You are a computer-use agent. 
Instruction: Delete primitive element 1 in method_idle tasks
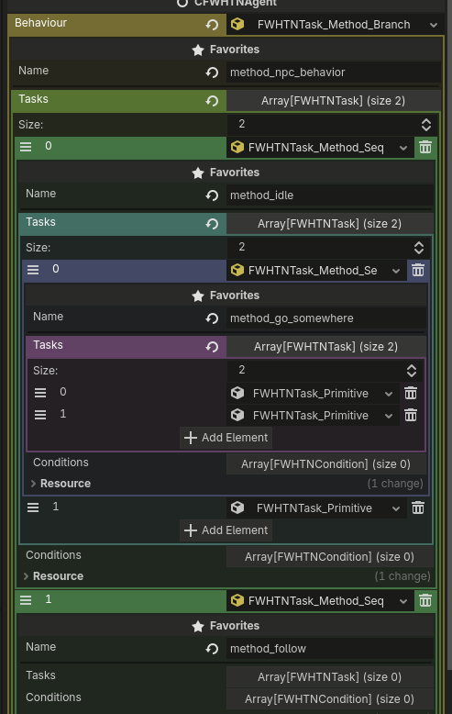pos(418,508)
